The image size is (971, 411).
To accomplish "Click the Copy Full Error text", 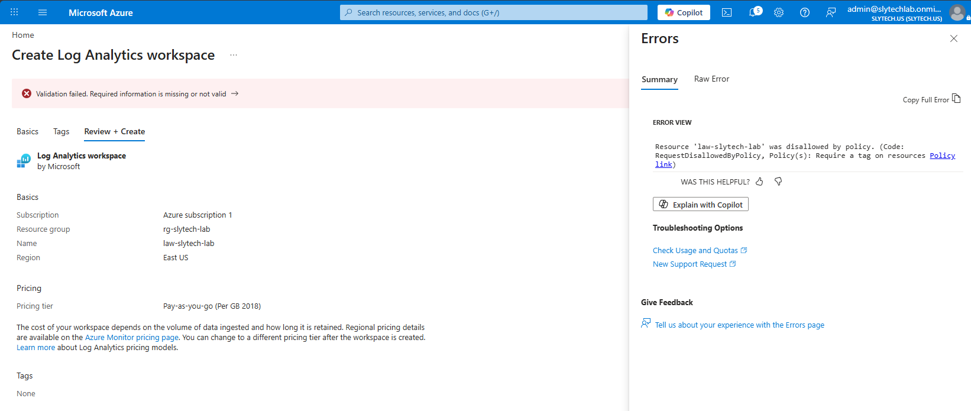I will pyautogui.click(x=925, y=100).
